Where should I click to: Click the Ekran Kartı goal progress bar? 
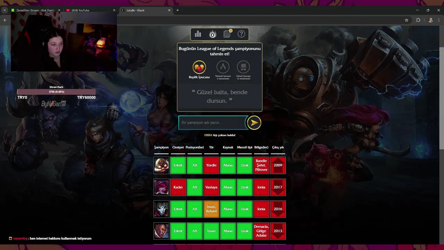[57, 92]
